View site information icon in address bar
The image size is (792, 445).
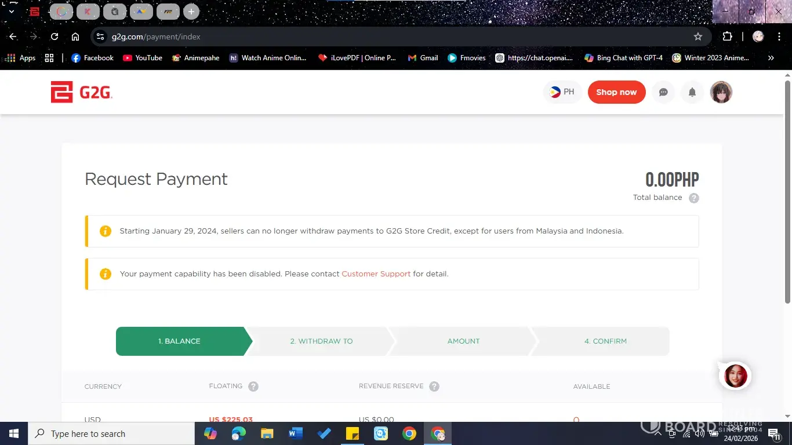click(100, 37)
